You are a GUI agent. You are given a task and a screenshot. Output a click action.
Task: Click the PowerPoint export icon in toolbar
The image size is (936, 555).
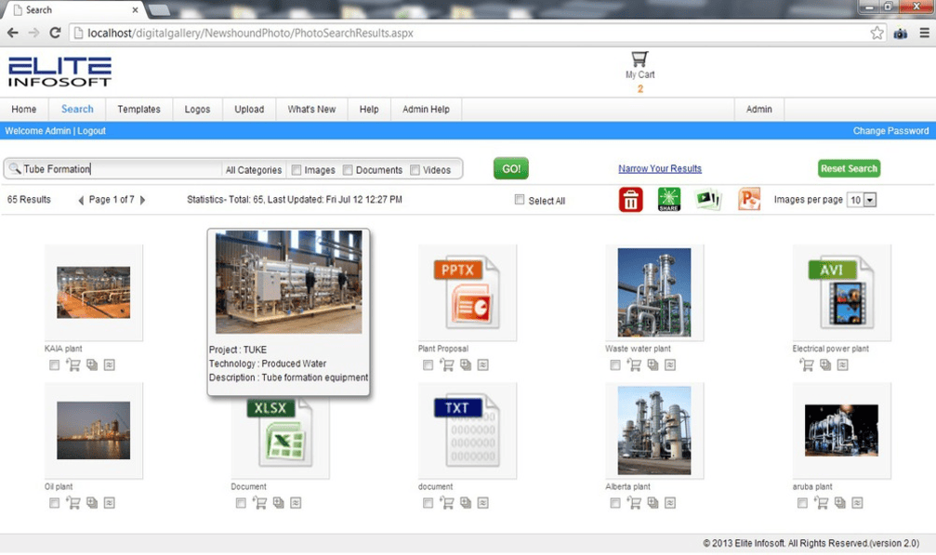749,200
